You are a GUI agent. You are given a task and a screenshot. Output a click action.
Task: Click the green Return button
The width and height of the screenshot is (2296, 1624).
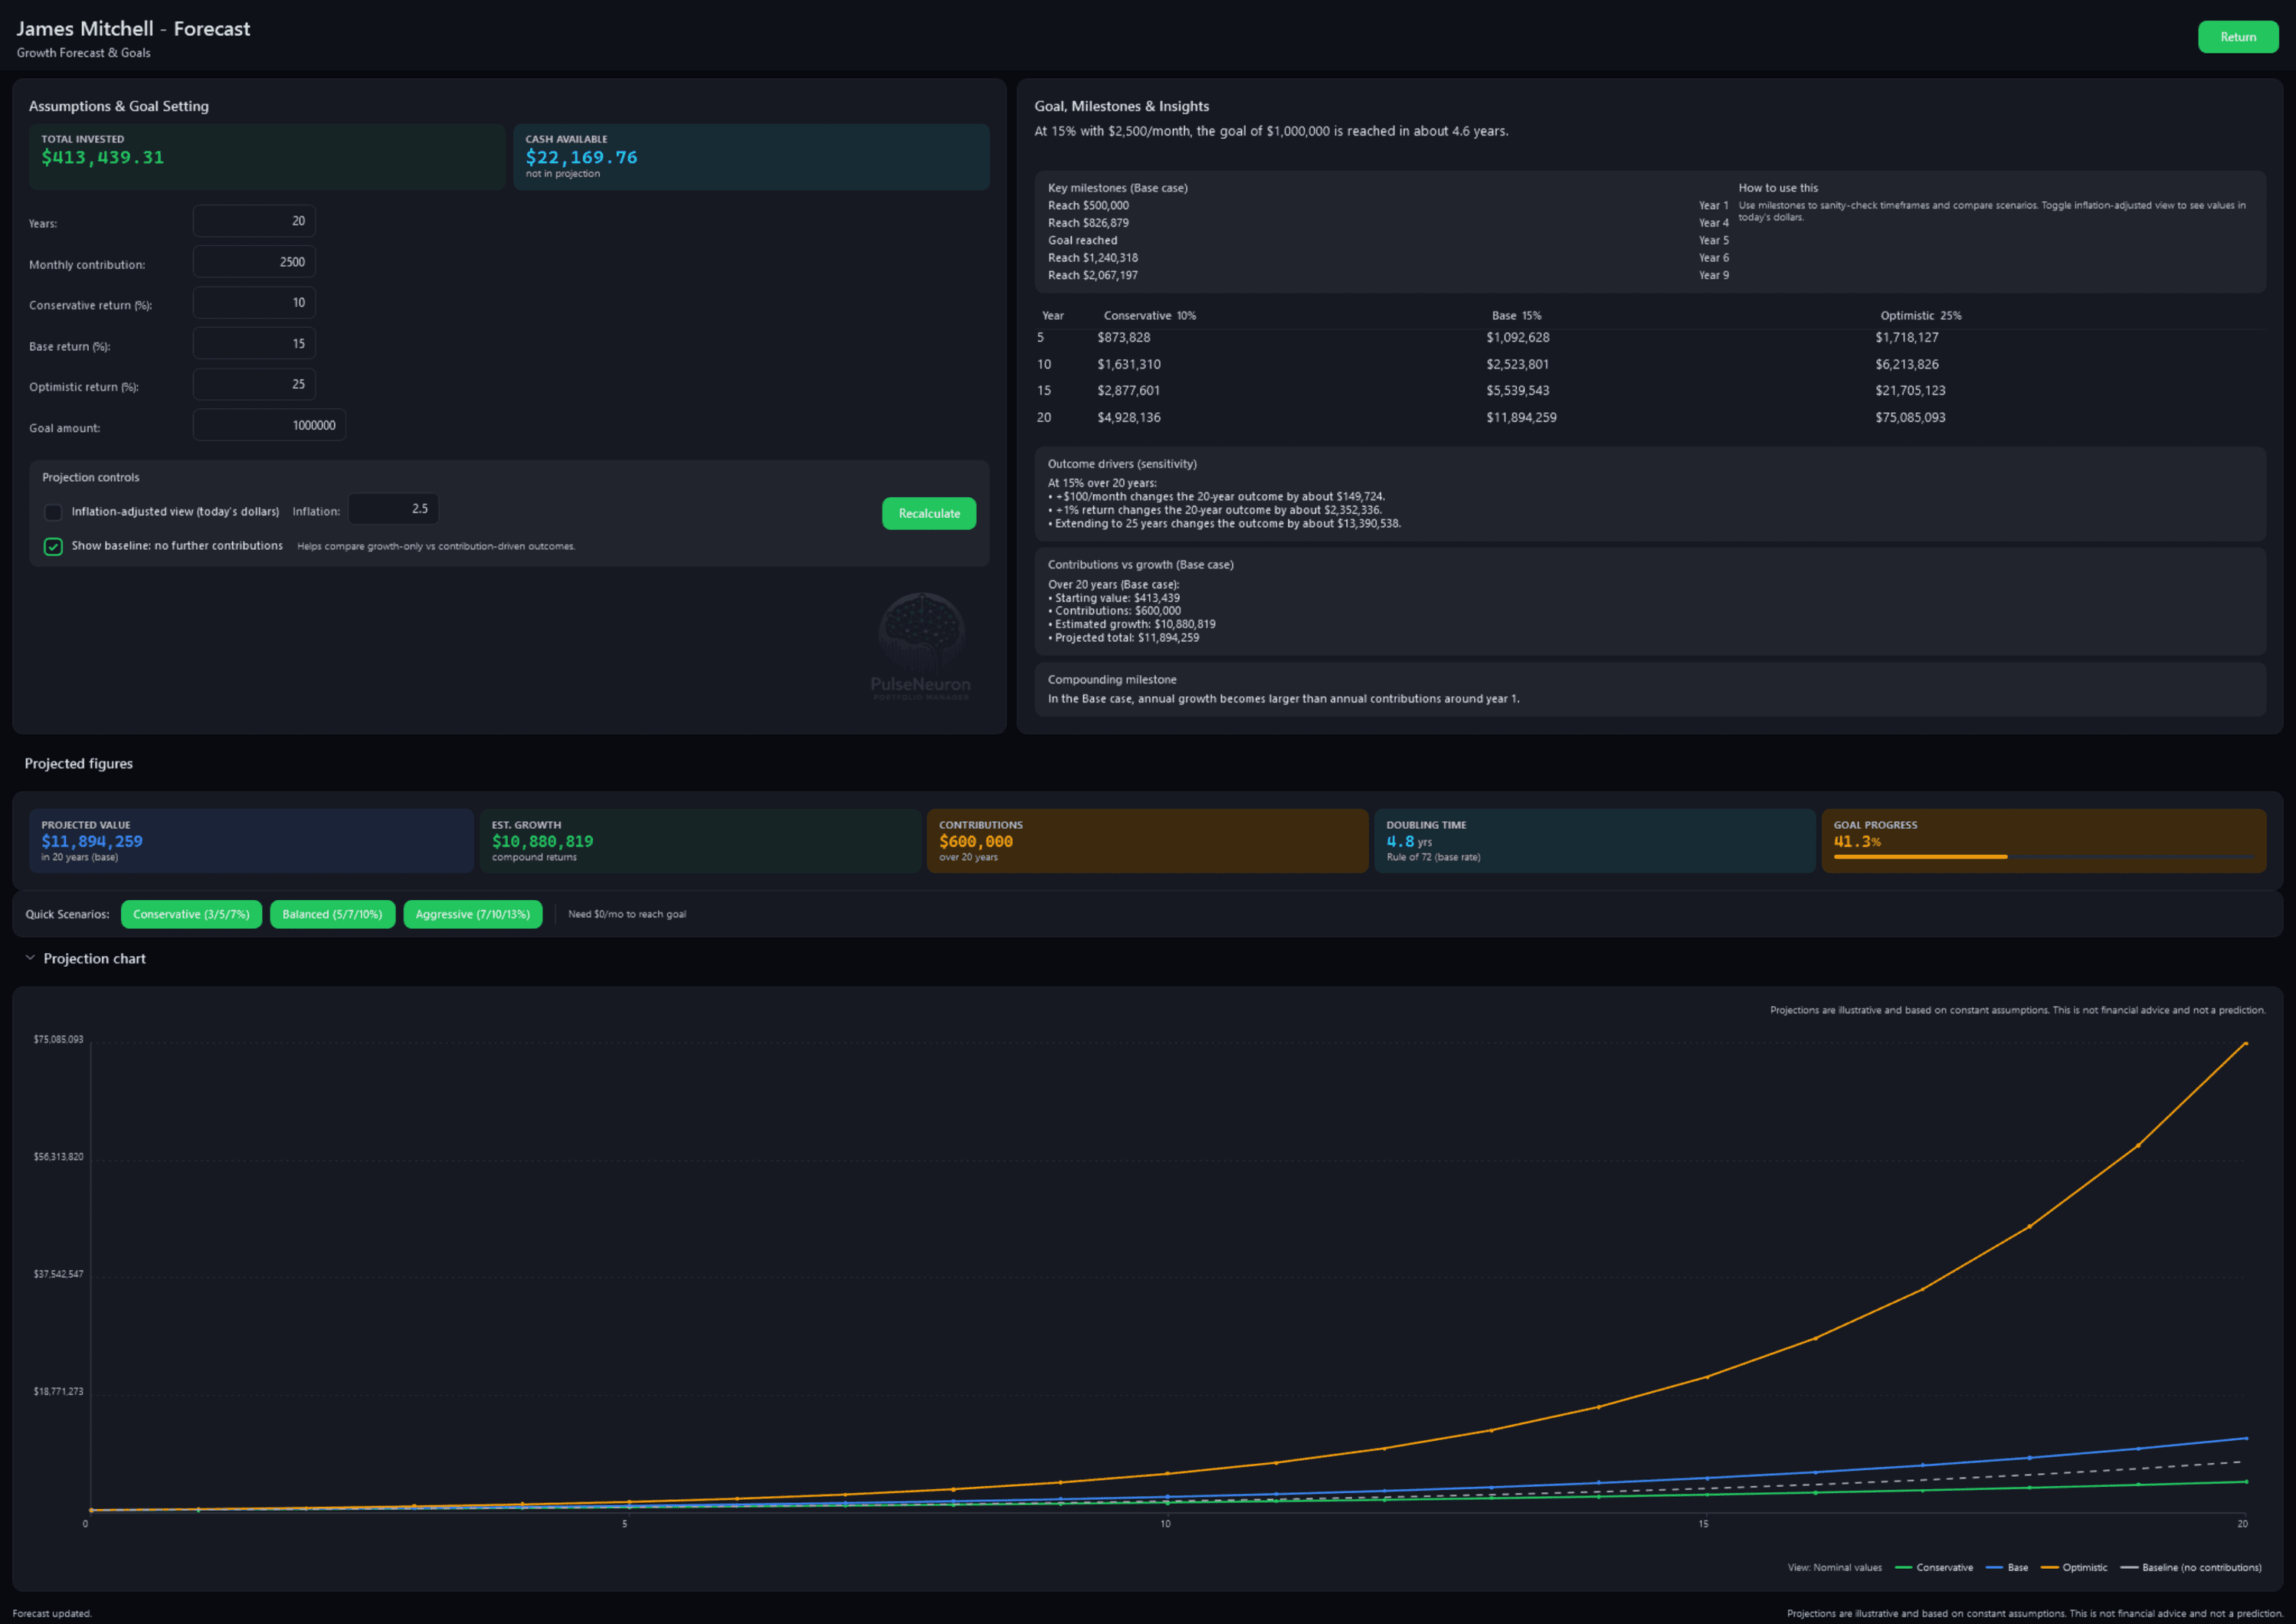[x=2237, y=37]
